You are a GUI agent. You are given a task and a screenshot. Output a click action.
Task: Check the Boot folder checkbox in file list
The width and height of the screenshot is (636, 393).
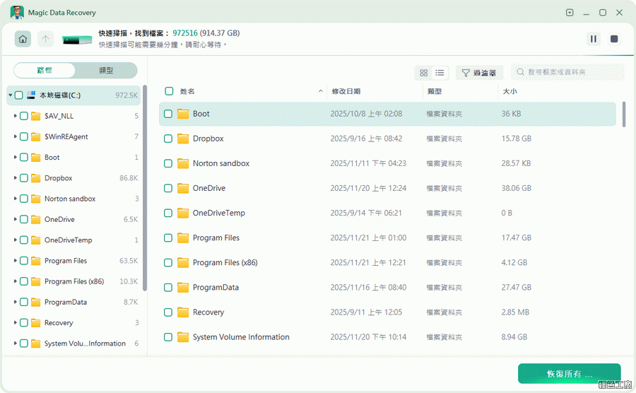168,114
